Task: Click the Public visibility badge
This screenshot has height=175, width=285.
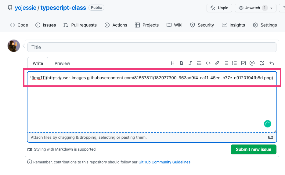Action: click(x=96, y=8)
